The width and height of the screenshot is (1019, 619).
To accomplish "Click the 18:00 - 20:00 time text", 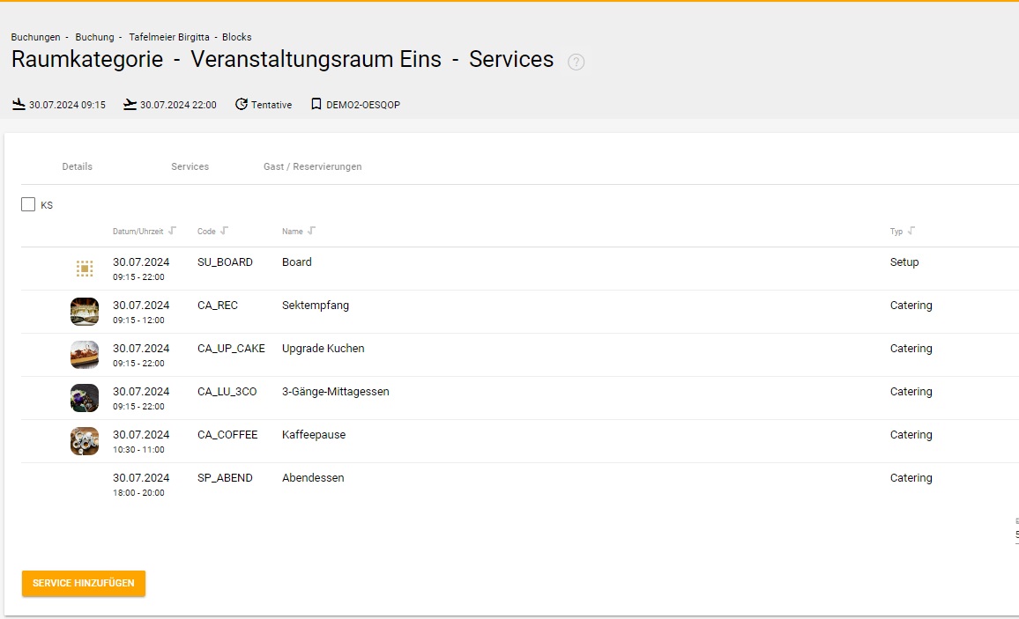I will click(x=138, y=493).
